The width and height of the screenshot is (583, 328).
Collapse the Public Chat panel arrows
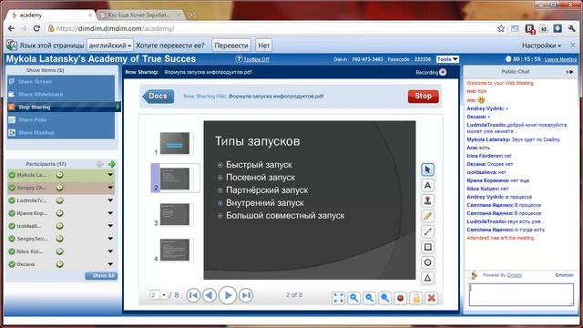coord(569,72)
